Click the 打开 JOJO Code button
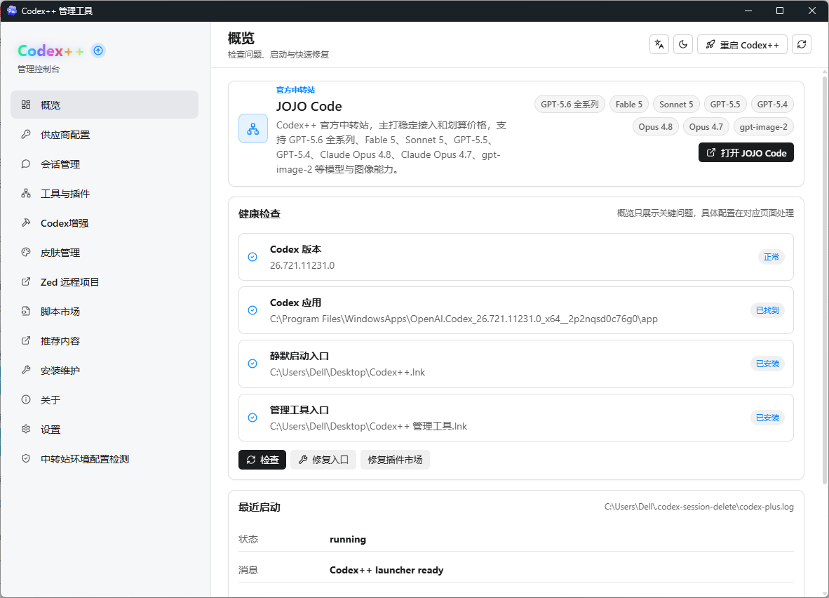The image size is (829, 598). [746, 152]
